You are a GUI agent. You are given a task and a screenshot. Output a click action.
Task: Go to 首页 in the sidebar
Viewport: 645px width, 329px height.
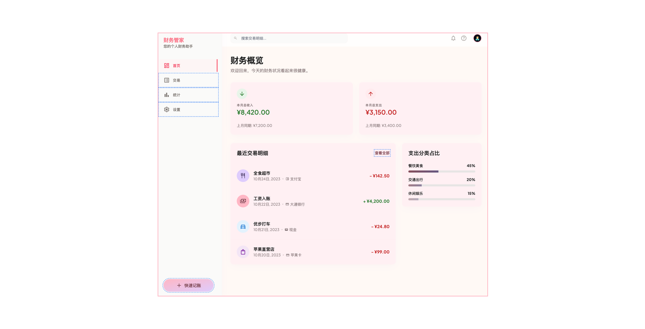188,65
